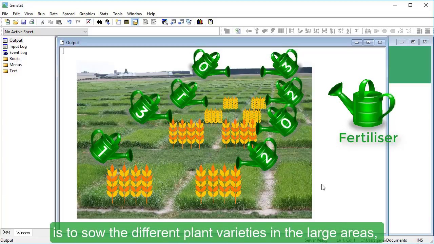Switch to the Data tab
This screenshot has width=434, height=244.
[6, 232]
